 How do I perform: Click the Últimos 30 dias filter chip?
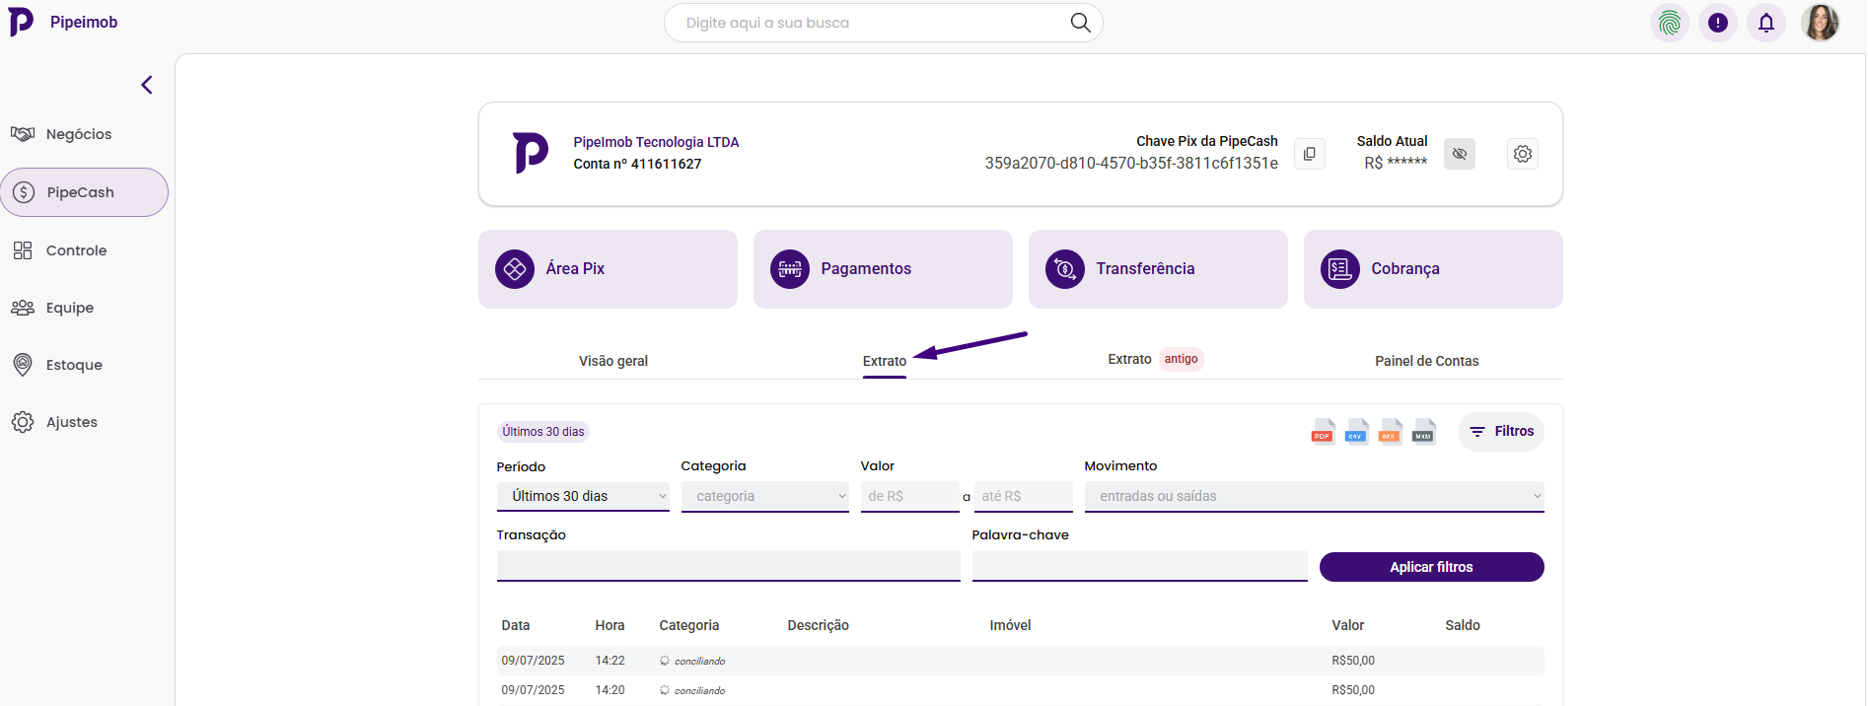pyautogui.click(x=543, y=432)
